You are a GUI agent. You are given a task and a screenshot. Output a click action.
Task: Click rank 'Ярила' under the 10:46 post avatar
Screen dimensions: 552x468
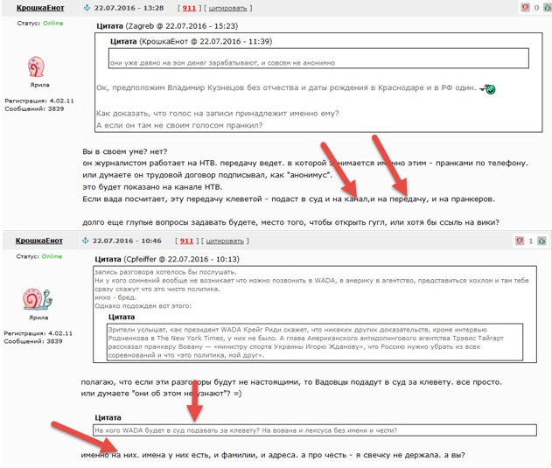pos(38,318)
